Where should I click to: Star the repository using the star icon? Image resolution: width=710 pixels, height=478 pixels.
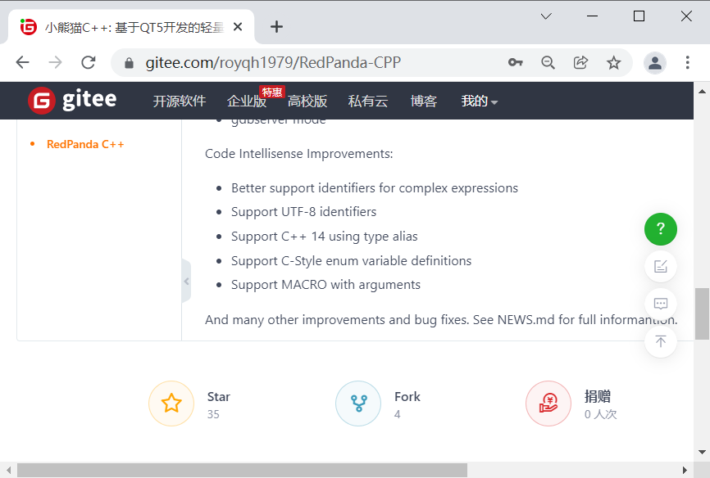coord(171,404)
